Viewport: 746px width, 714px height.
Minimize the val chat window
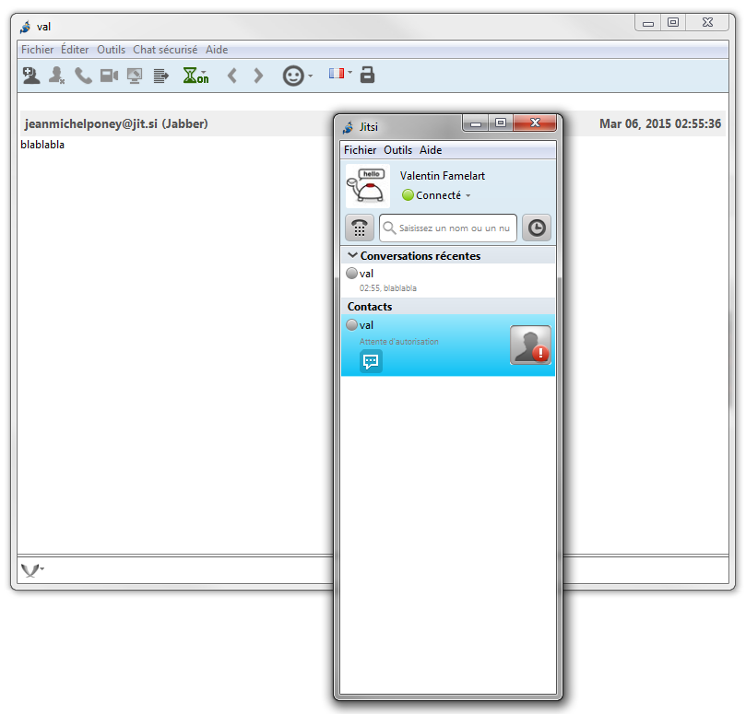pos(648,23)
